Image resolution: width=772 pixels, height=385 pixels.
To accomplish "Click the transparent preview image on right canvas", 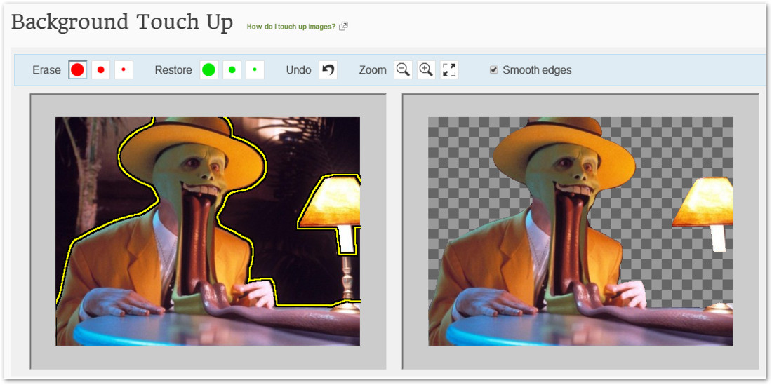I will 580,231.
